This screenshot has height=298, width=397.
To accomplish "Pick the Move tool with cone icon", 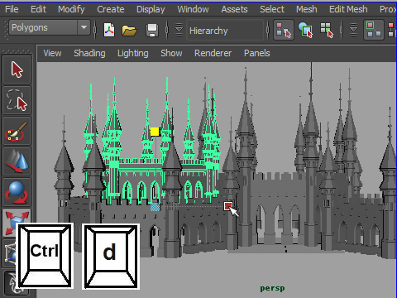I will [17, 161].
